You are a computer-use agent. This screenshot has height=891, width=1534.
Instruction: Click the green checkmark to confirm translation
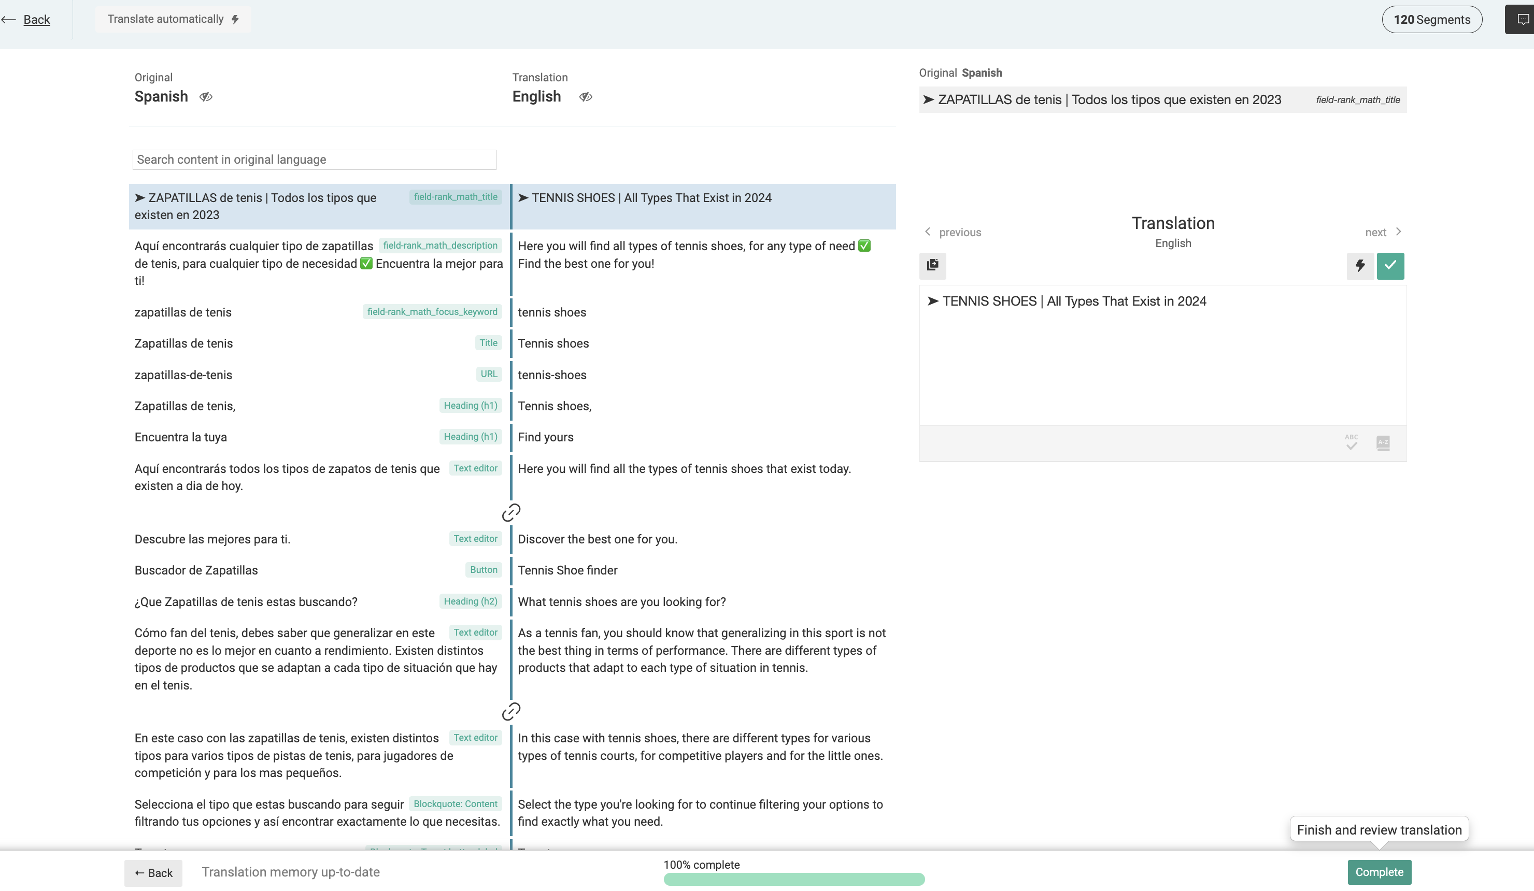point(1390,265)
